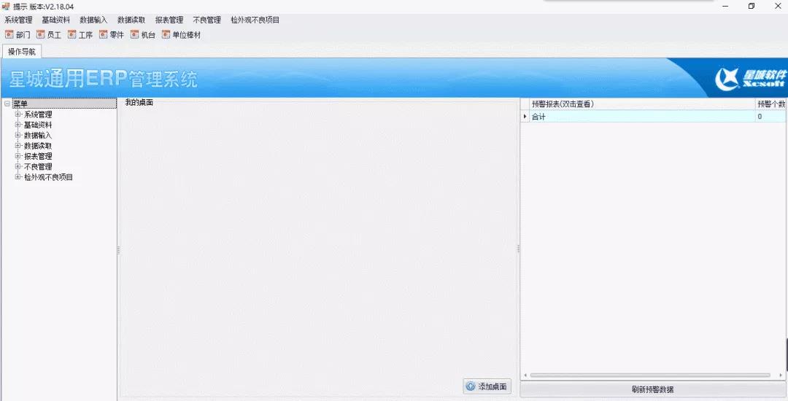Image resolution: width=788 pixels, height=401 pixels.
Task: Click the scrollbar right arrow in warning panel
Action: pos(781,375)
